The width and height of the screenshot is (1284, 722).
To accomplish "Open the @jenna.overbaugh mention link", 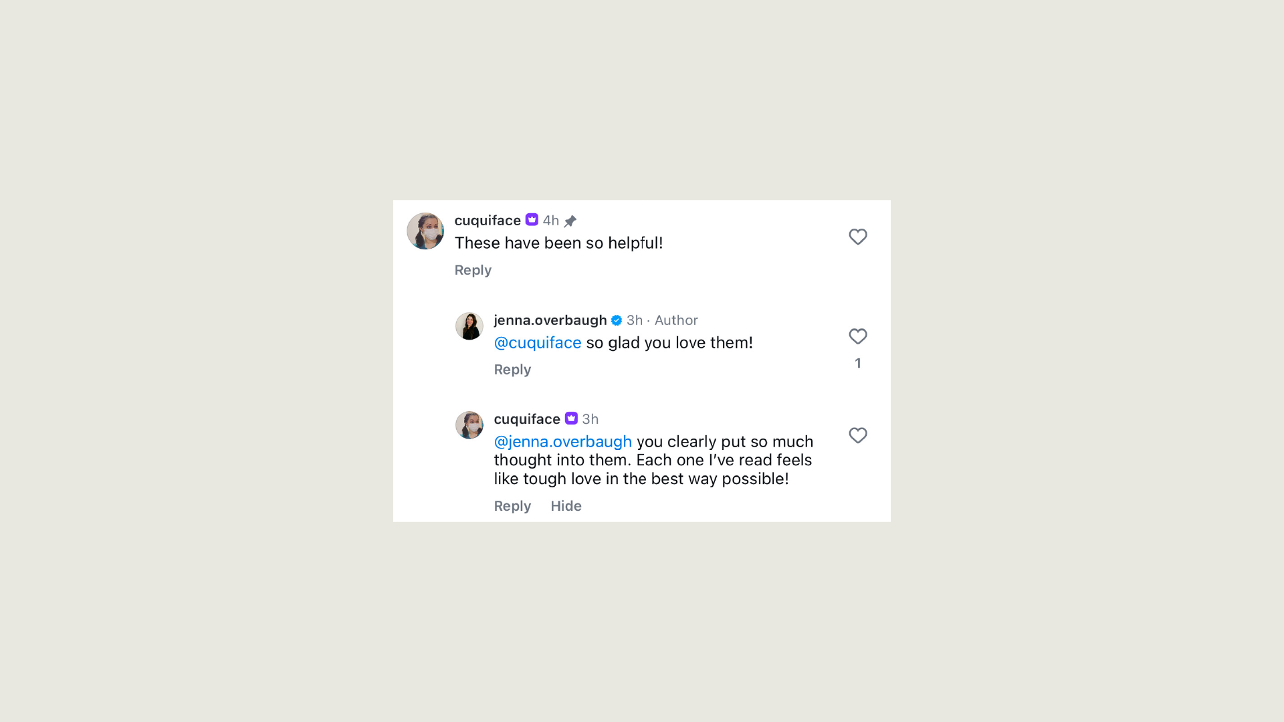I will (x=562, y=442).
